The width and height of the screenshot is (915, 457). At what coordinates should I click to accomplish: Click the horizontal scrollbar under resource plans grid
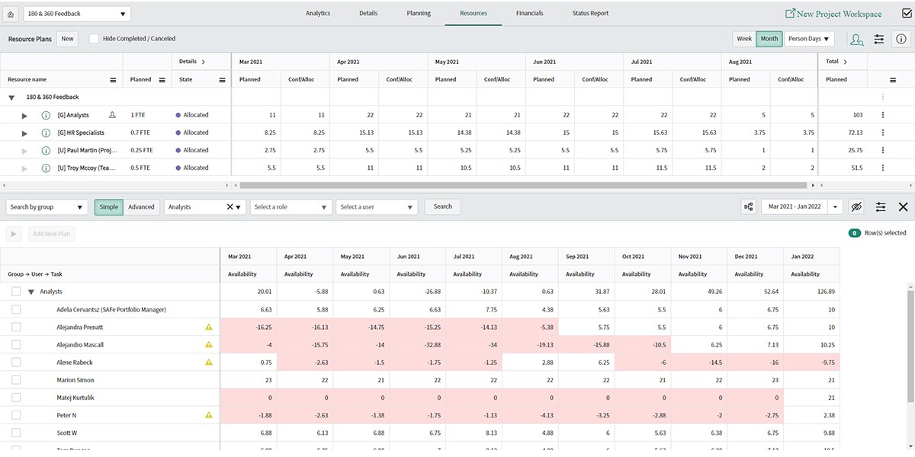point(523,184)
